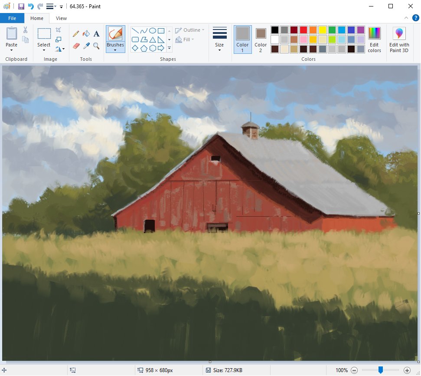Choose the Polygon shape
Viewport: 421px width, 376px height.
point(144,40)
